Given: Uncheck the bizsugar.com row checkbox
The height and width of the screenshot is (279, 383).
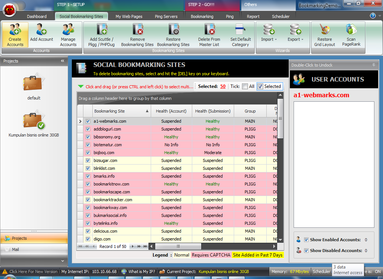Looking at the screenshot, I should tap(88, 160).
